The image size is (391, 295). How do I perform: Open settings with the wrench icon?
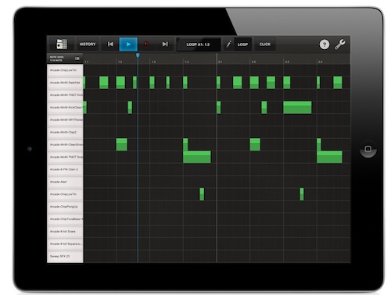[340, 44]
